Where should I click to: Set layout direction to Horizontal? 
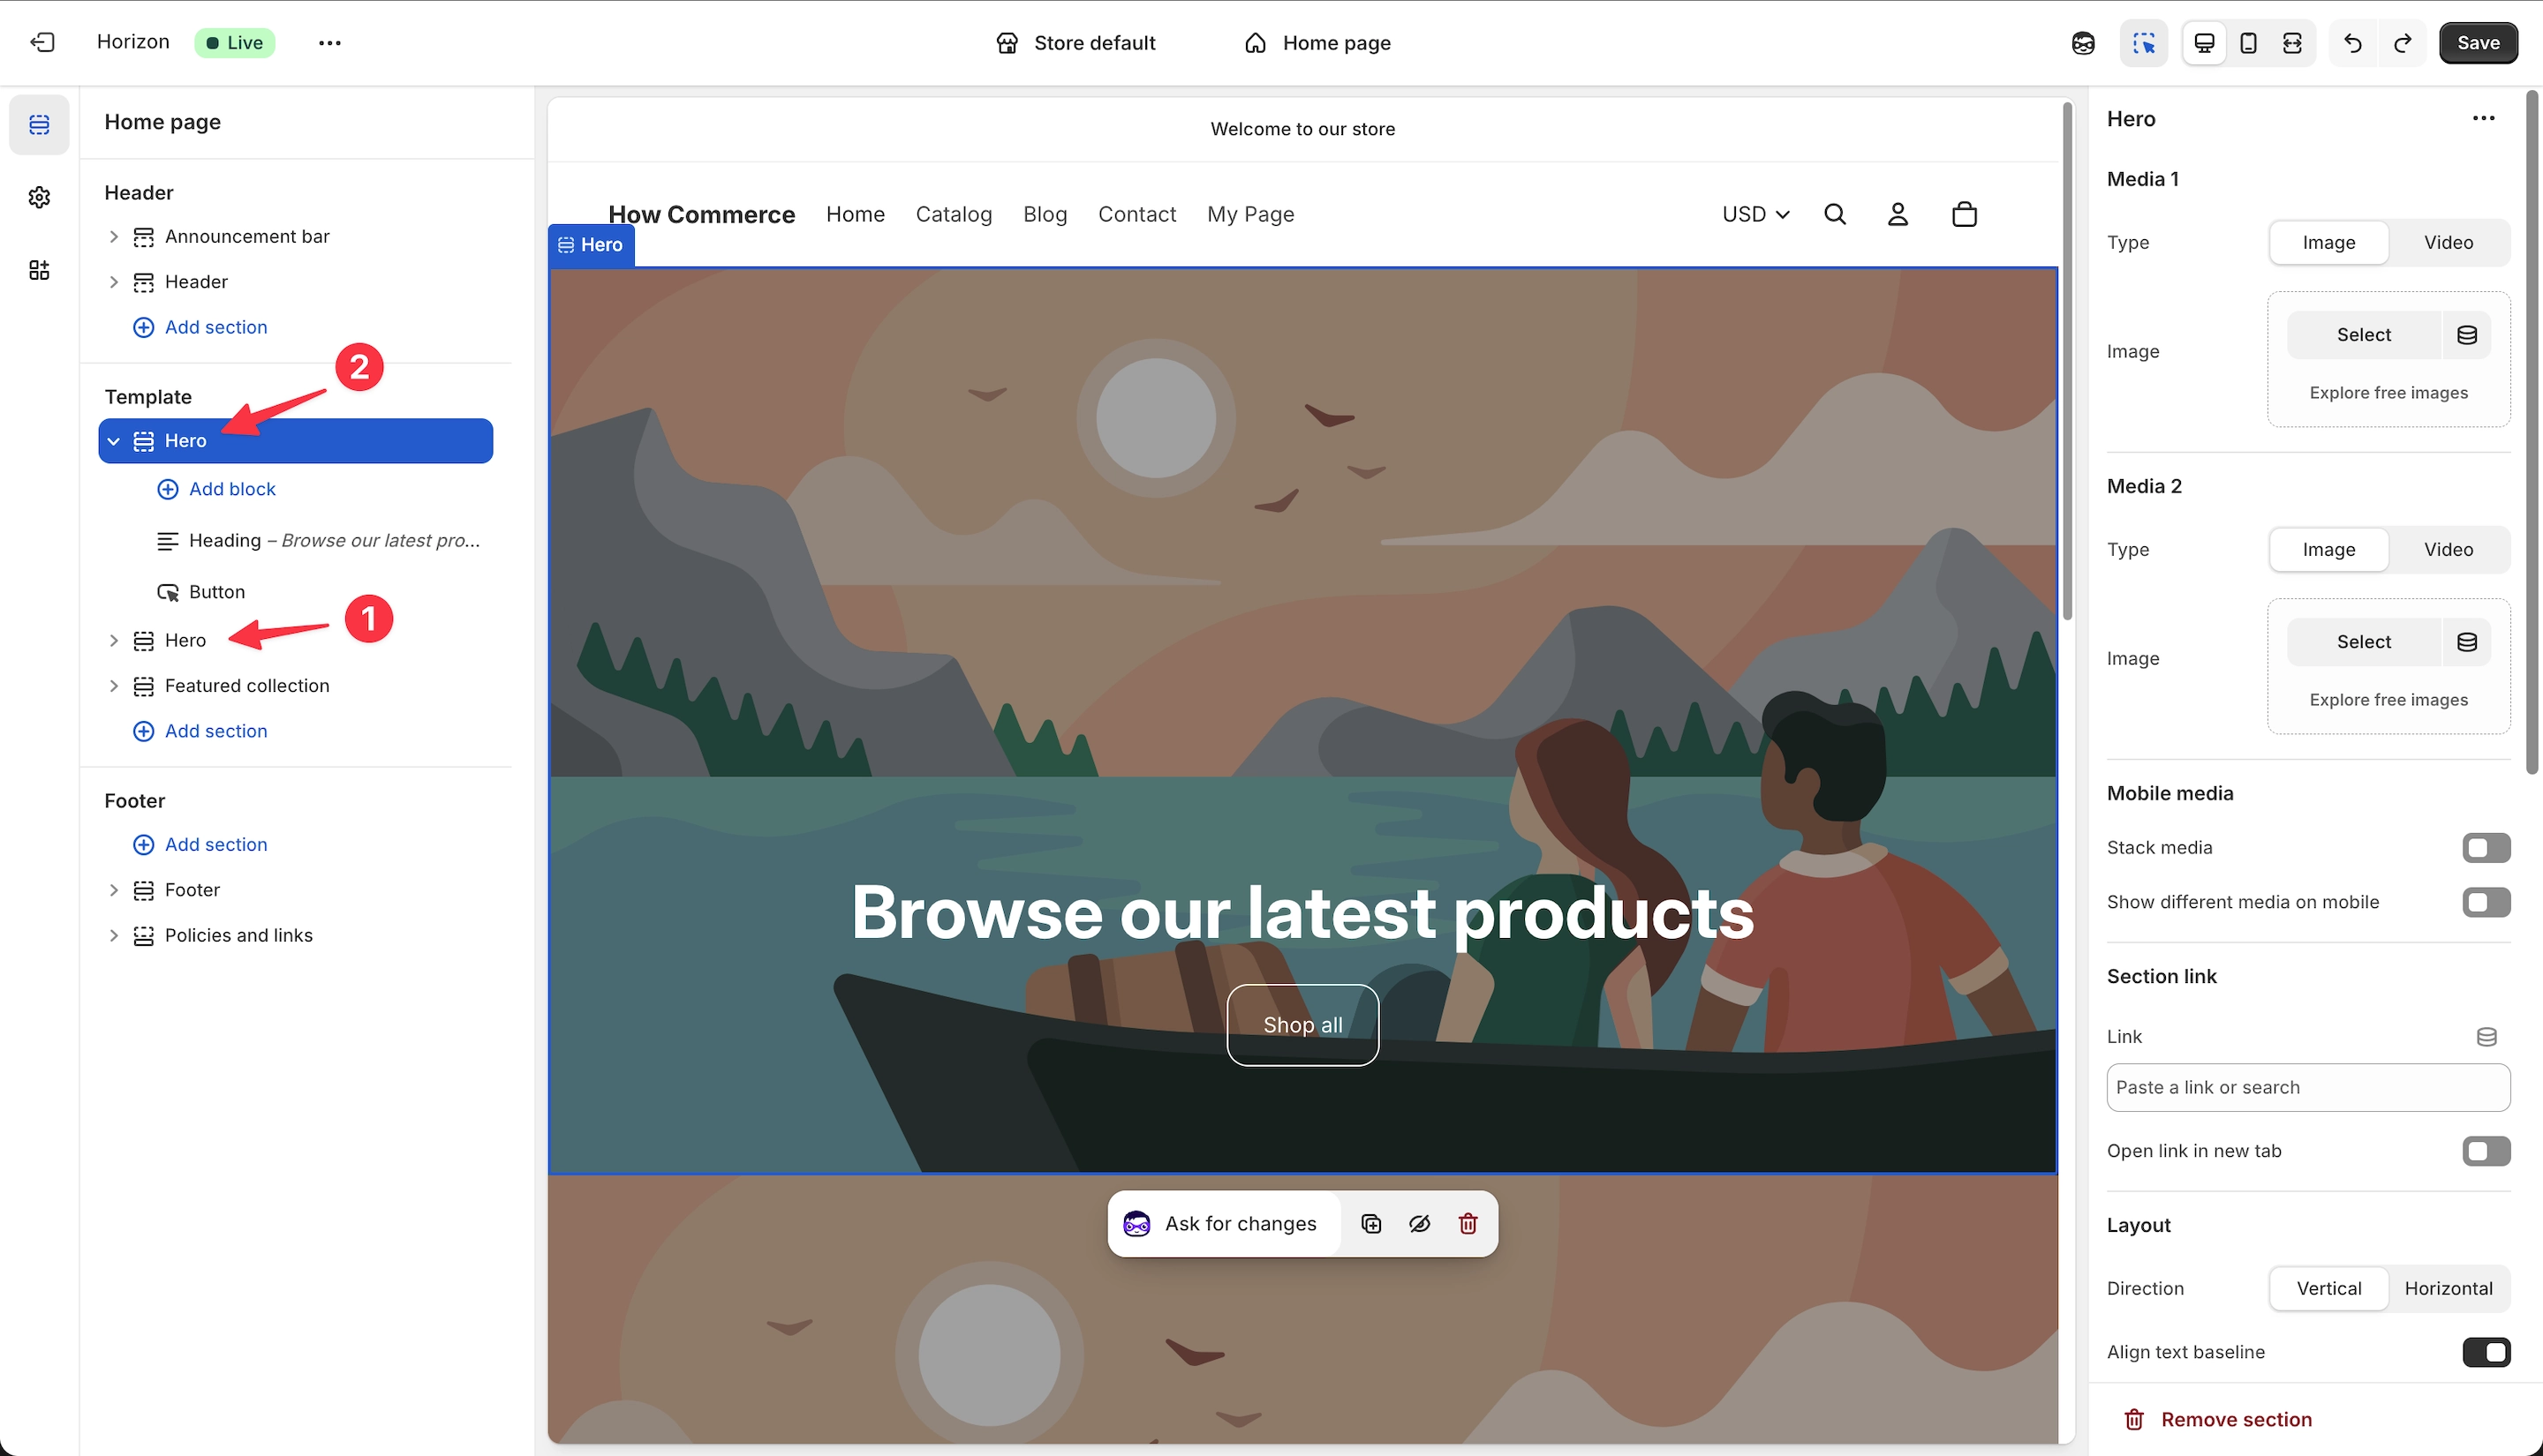click(x=2448, y=1289)
